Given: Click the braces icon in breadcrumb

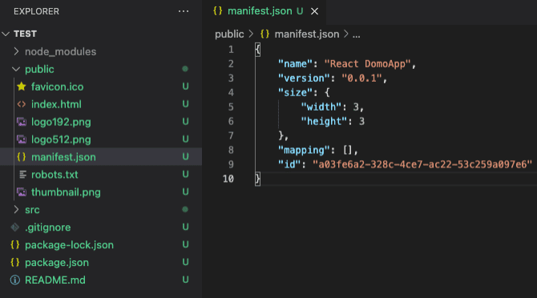Looking at the screenshot, I should click(264, 34).
